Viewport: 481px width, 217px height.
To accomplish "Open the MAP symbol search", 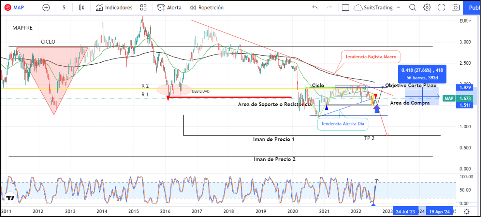I will (15, 7).
